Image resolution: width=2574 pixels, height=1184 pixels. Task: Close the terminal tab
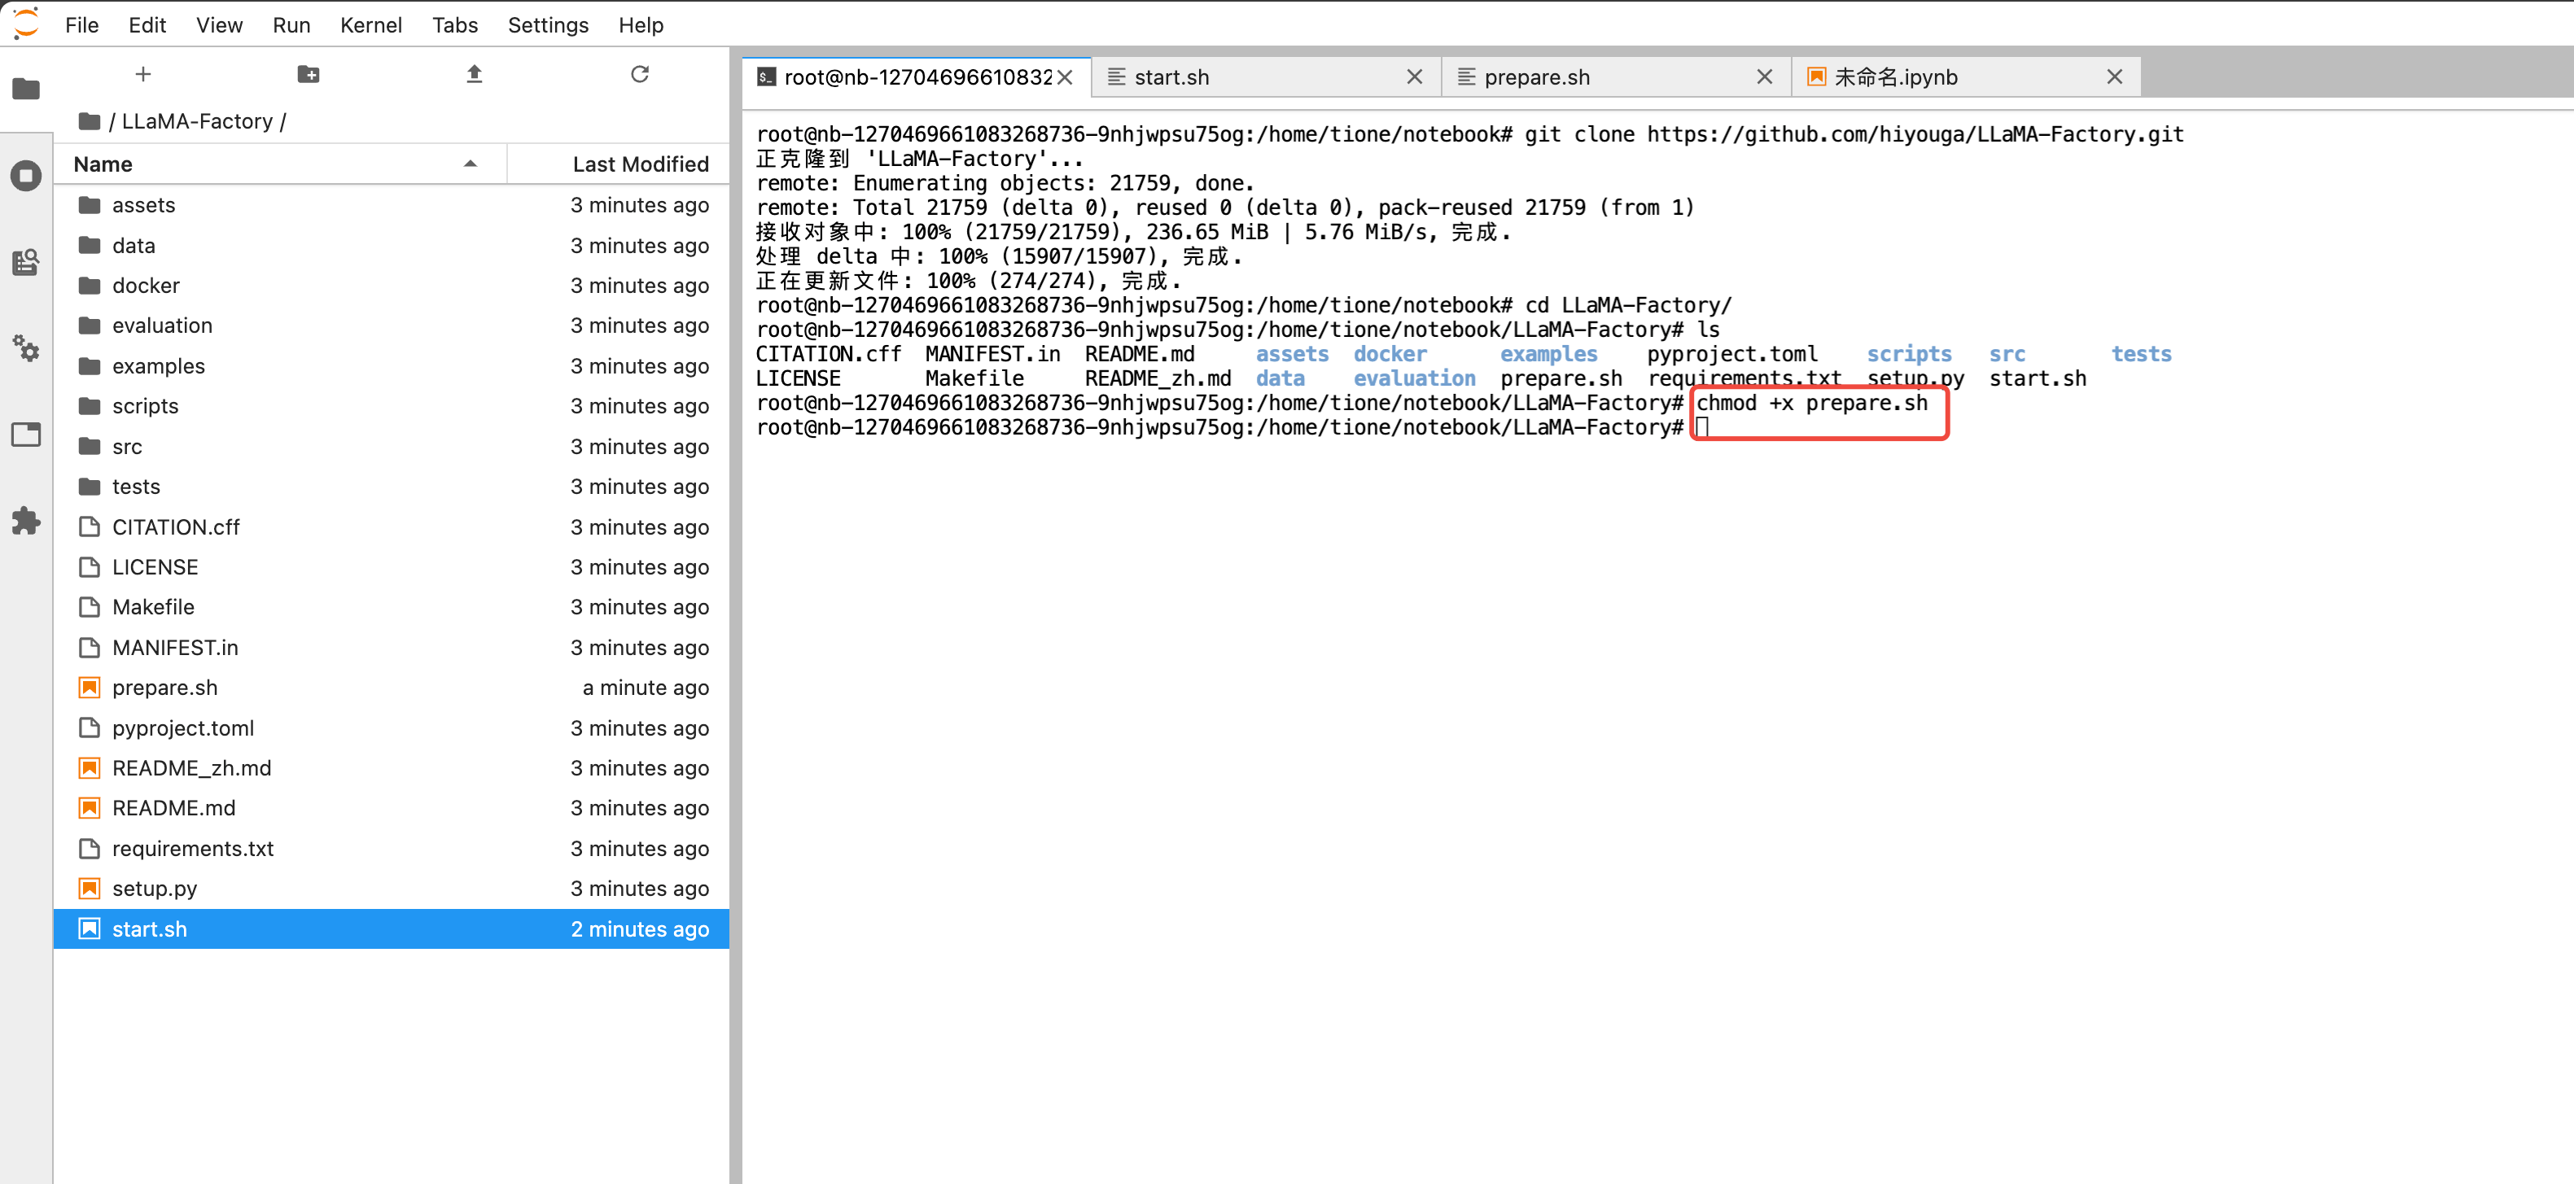point(1065,77)
